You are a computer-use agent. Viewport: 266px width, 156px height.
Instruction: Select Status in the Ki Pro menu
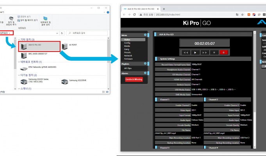pos(133,39)
